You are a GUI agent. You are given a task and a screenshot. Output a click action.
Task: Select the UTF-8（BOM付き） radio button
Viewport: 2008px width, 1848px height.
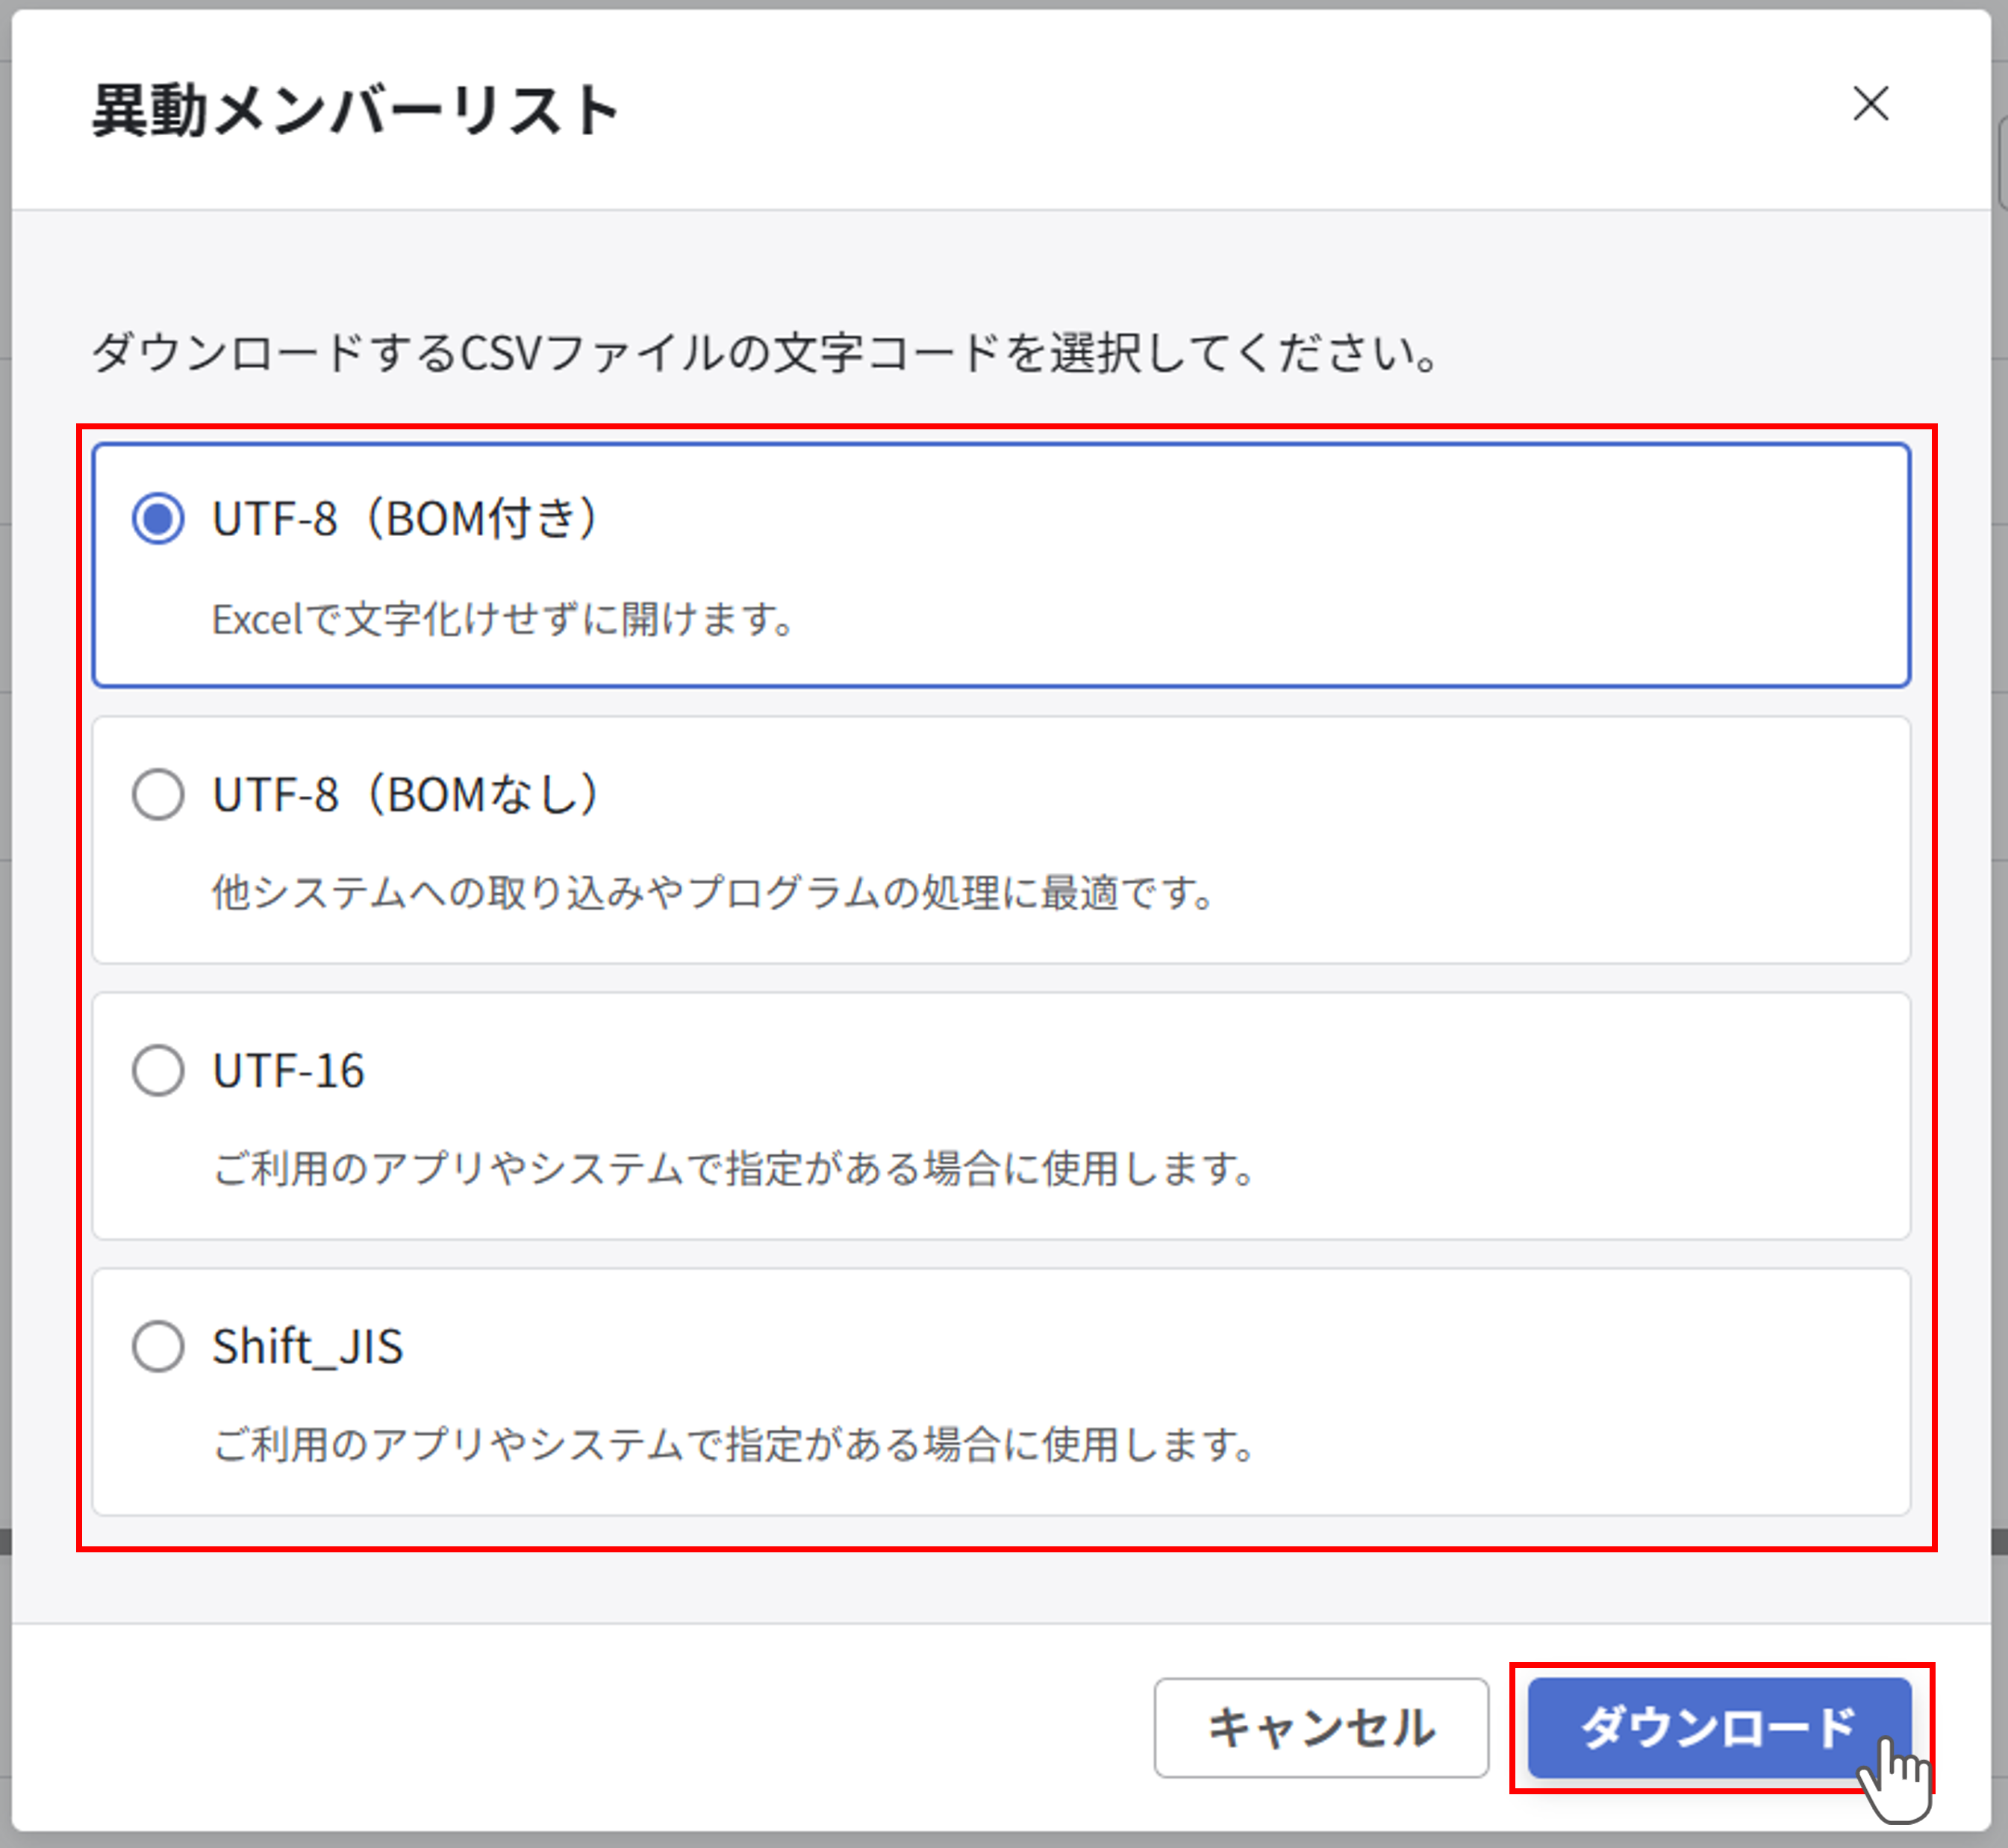158,518
